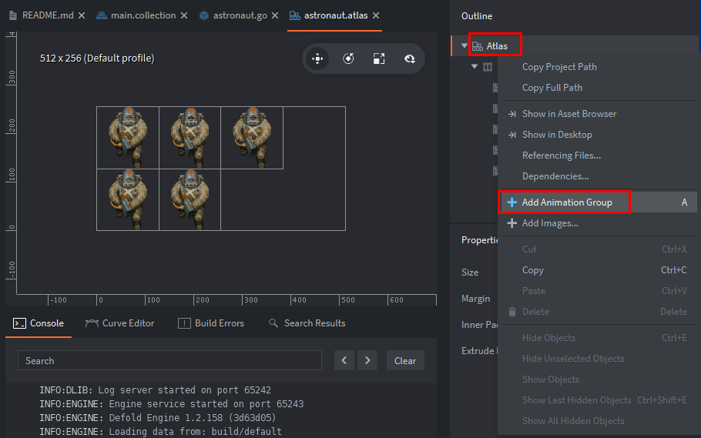The height and width of the screenshot is (438, 701).
Task: Close the astronaut.atlas tab
Action: click(376, 15)
